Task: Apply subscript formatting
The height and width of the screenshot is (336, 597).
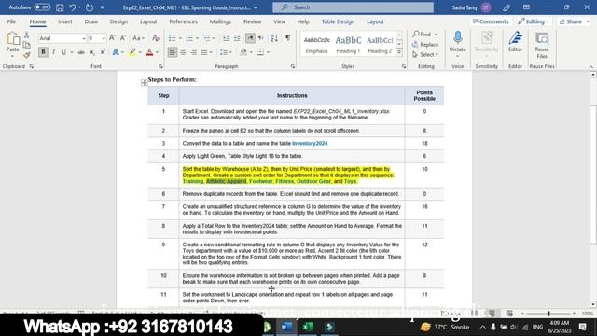Action: click(92, 52)
